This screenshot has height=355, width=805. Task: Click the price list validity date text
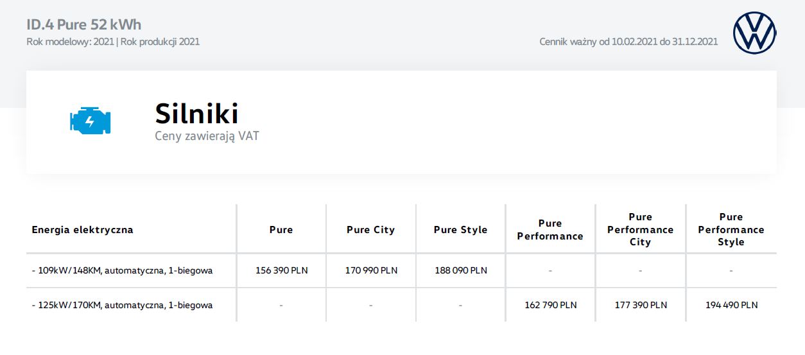[628, 42]
